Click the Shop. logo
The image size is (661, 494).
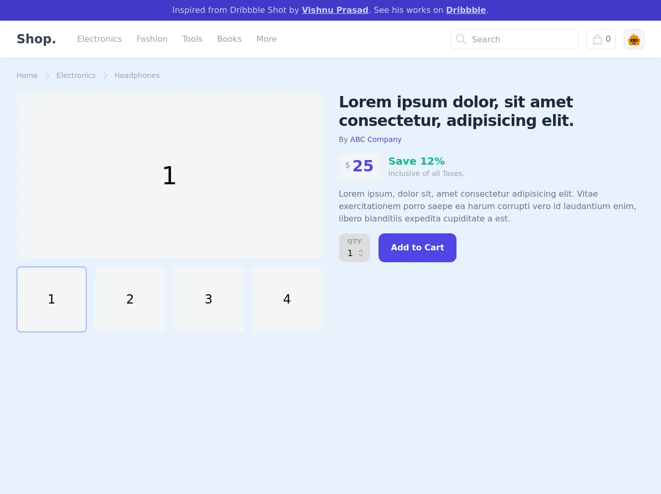click(x=36, y=39)
